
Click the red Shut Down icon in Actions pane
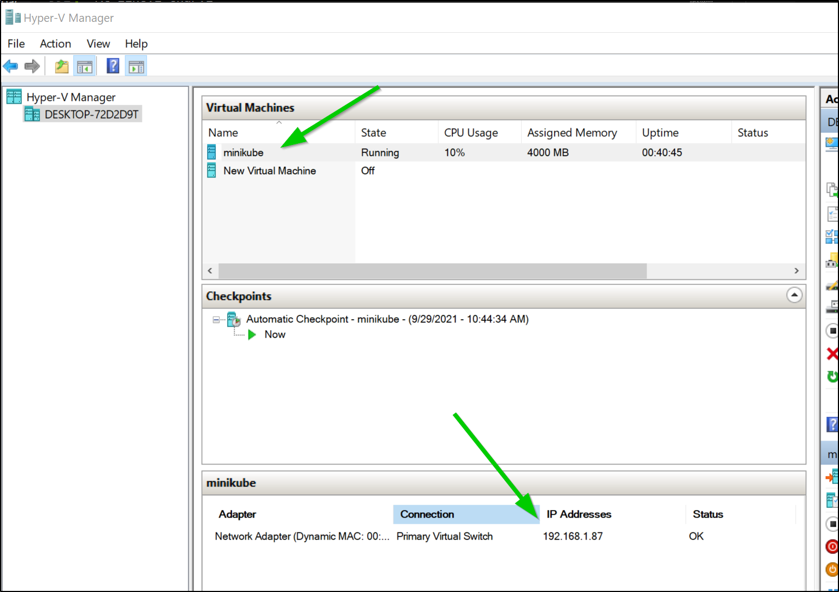click(832, 547)
